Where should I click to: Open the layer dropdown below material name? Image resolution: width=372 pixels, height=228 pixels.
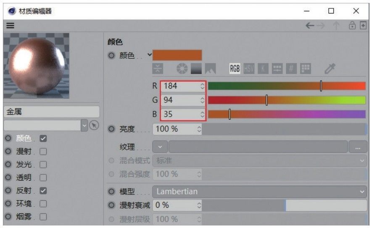(x=84, y=125)
